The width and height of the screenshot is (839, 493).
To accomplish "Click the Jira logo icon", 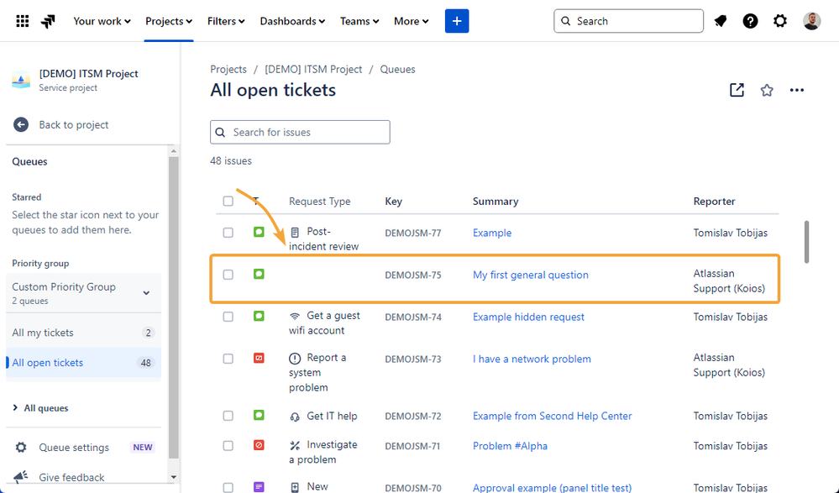I will [48, 21].
